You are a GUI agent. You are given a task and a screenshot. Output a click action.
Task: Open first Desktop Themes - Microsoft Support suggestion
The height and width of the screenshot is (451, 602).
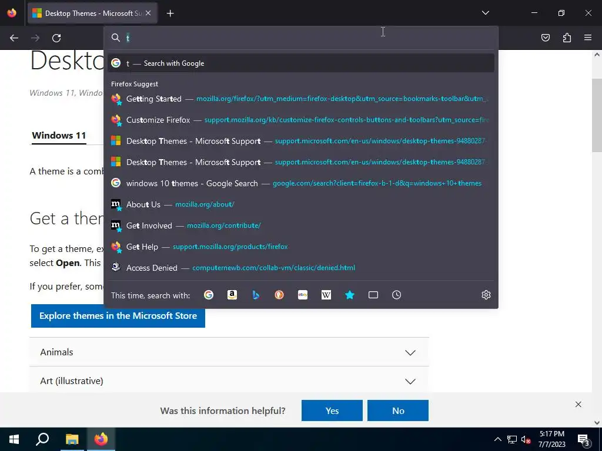coord(301,141)
